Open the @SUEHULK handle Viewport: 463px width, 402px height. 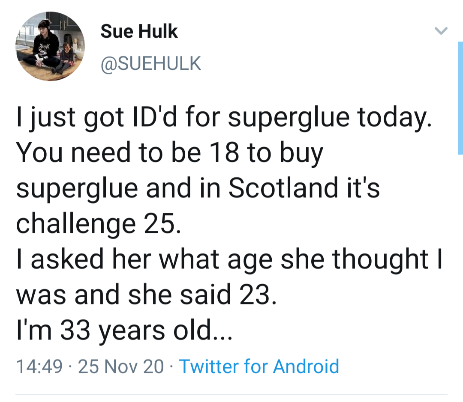150,63
